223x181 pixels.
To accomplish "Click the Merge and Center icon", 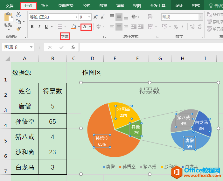I will (x=150, y=27).
